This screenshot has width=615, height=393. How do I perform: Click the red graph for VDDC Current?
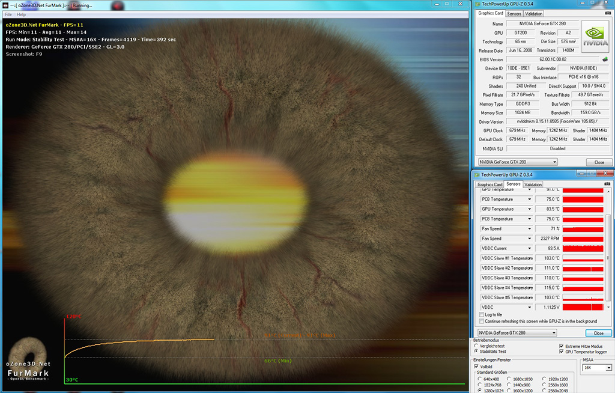(x=583, y=249)
